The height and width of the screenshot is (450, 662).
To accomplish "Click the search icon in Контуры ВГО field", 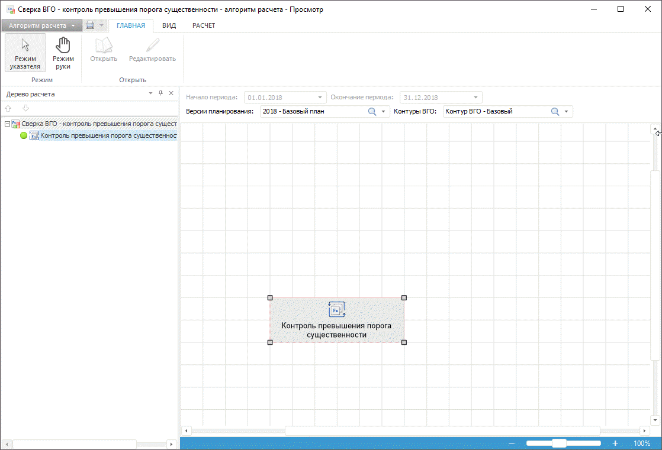I will click(555, 111).
